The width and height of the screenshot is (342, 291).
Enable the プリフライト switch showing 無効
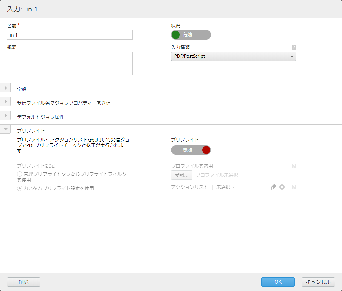pyautogui.click(x=191, y=150)
